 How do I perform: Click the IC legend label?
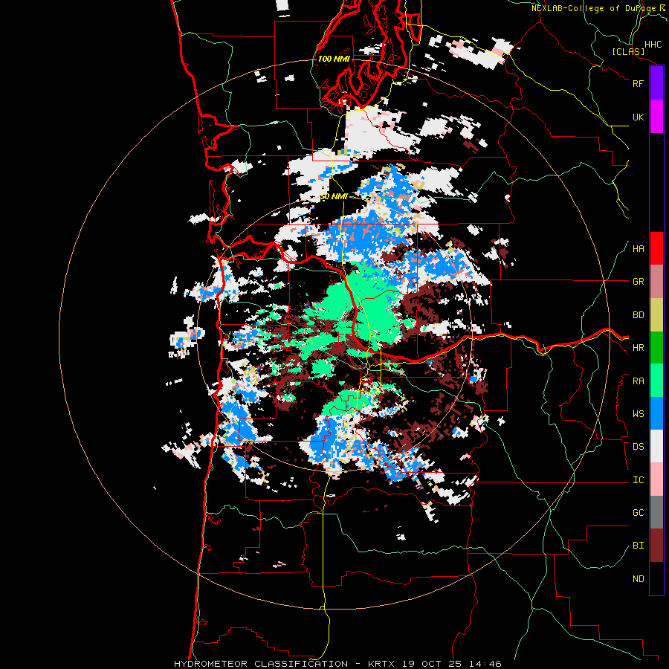638,480
